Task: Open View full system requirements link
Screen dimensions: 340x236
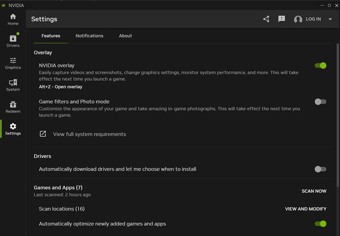Action: click(x=89, y=134)
